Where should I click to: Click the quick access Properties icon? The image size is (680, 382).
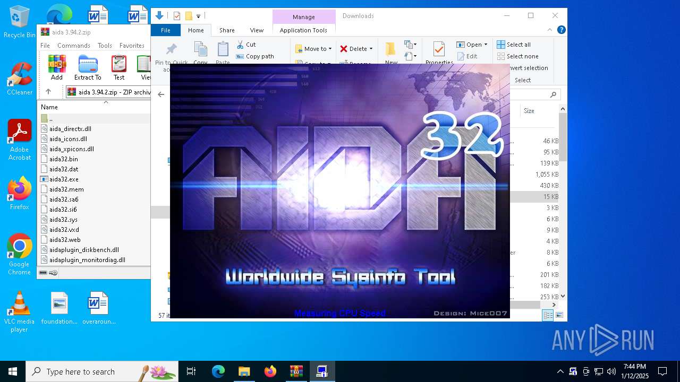[177, 16]
